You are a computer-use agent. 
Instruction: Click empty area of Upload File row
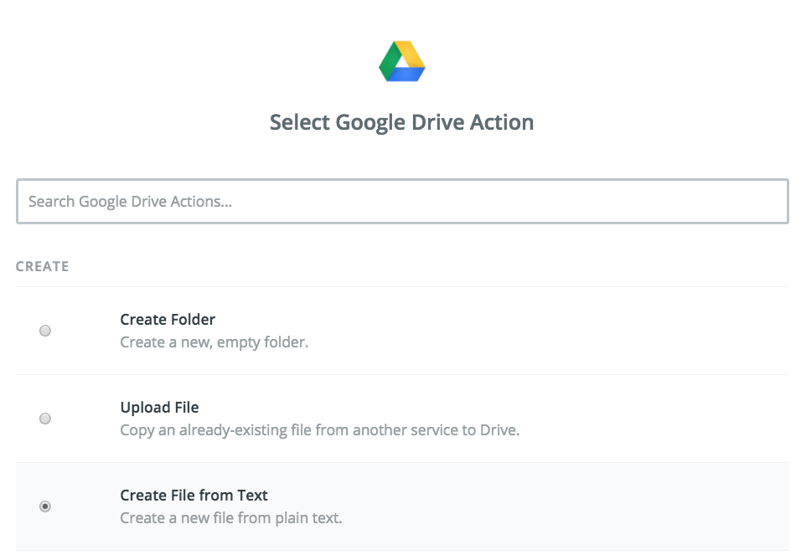click(x=654, y=419)
